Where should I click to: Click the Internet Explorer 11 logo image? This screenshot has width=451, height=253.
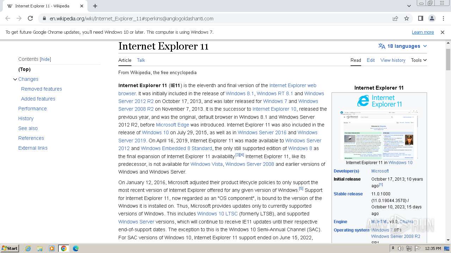click(x=379, y=101)
